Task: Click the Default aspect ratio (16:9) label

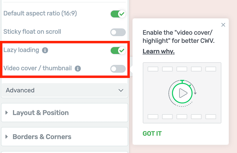Action: (40, 13)
